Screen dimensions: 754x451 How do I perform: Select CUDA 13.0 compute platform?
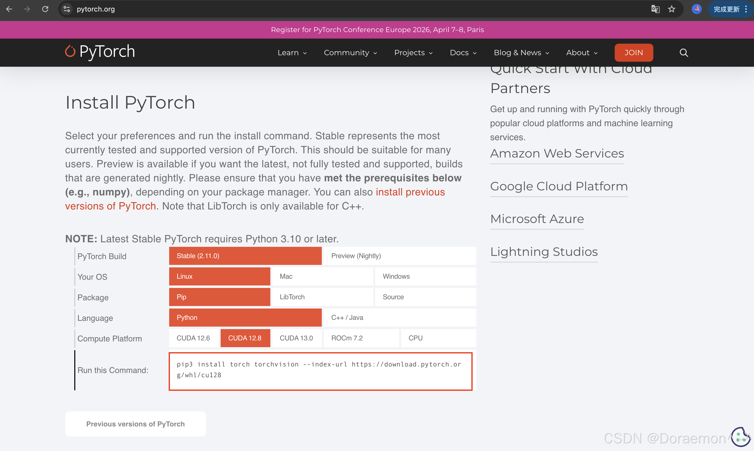point(296,338)
